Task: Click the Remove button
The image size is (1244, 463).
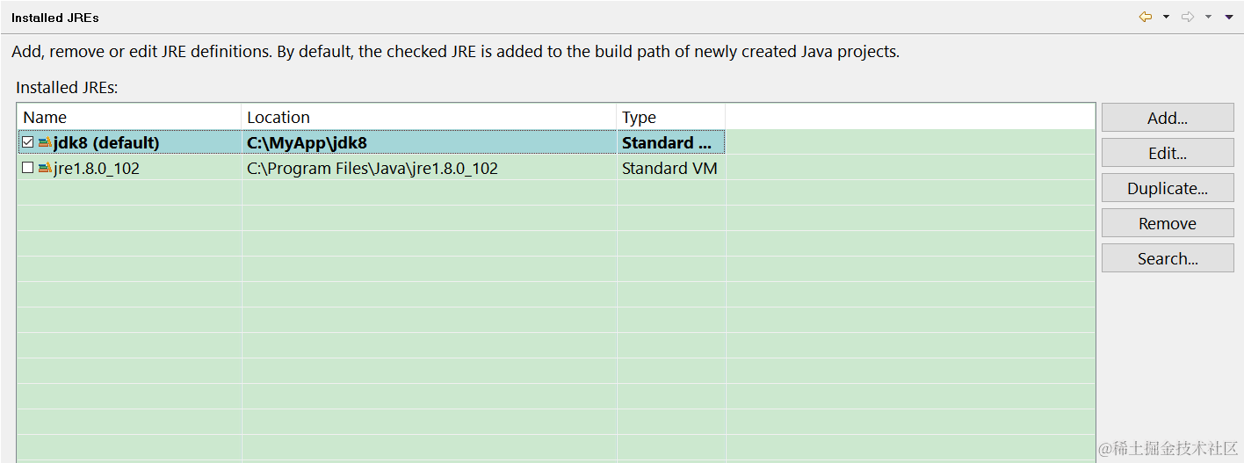Action: [1168, 223]
